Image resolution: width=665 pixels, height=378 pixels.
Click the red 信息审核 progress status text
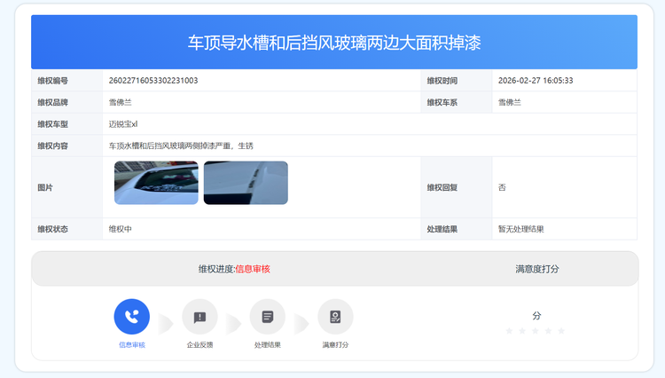coord(253,269)
